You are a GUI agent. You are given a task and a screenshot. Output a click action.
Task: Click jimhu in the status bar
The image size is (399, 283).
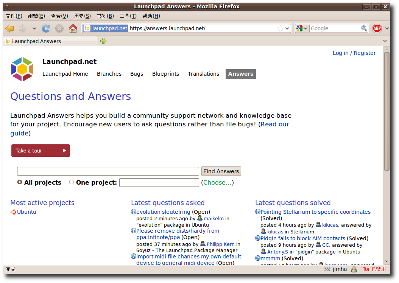[340, 269]
